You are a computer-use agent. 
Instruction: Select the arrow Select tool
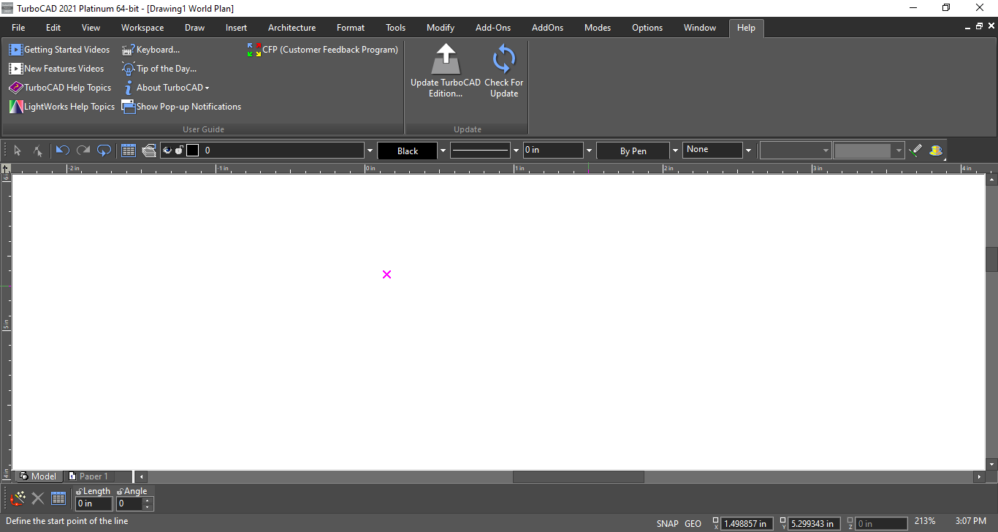[x=18, y=151]
